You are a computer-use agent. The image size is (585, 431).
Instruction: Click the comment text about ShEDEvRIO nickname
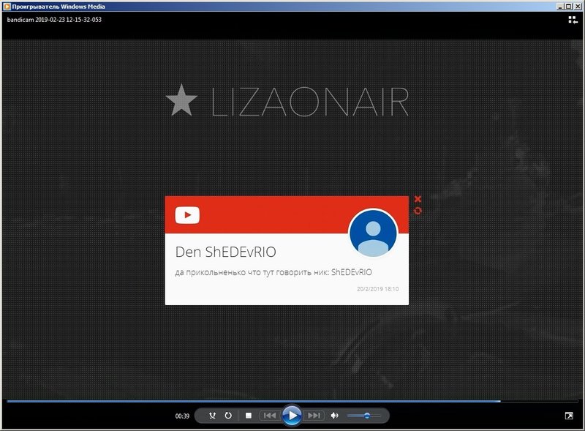click(273, 272)
